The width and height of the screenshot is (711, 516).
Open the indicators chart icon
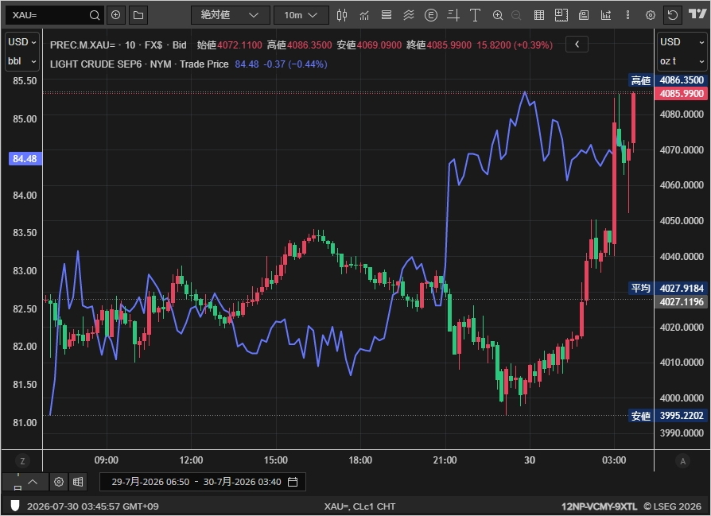point(364,15)
